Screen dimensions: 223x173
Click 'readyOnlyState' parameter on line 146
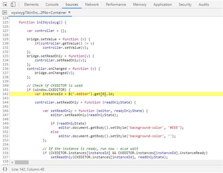click(128, 111)
